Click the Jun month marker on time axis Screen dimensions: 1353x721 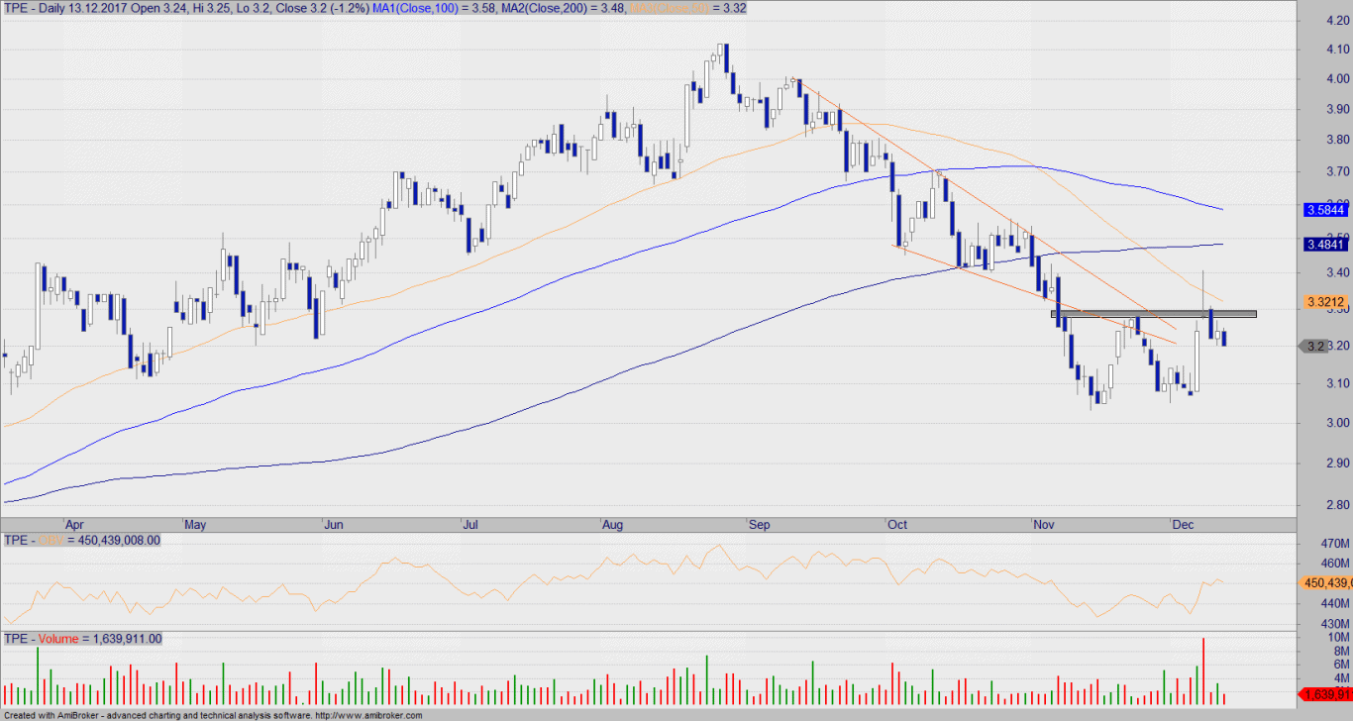coord(335,524)
